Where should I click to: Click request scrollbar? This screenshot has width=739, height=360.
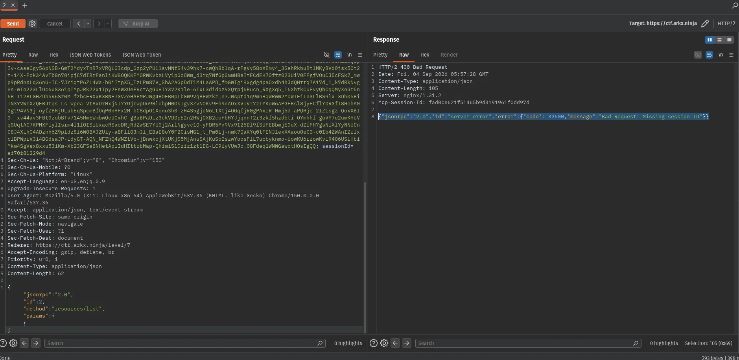pos(365,257)
